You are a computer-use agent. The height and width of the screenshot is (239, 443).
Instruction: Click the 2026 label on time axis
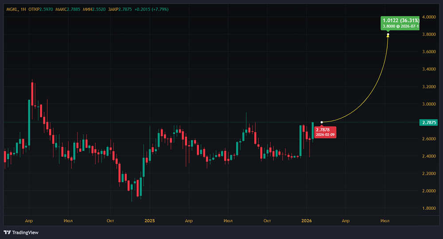[307, 220]
